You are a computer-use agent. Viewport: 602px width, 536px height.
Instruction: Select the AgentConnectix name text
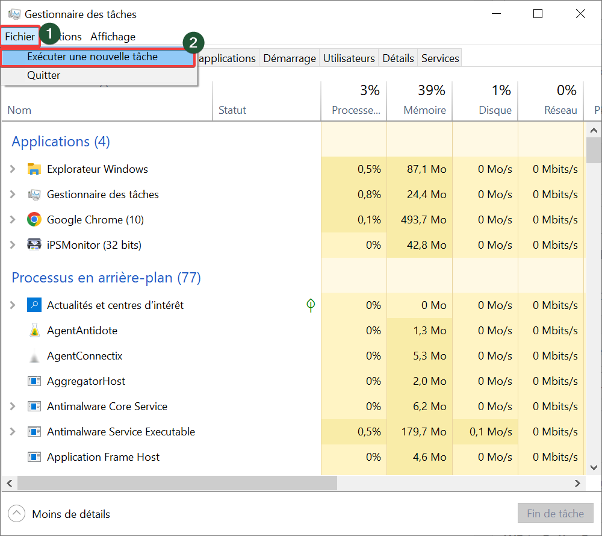pos(84,356)
